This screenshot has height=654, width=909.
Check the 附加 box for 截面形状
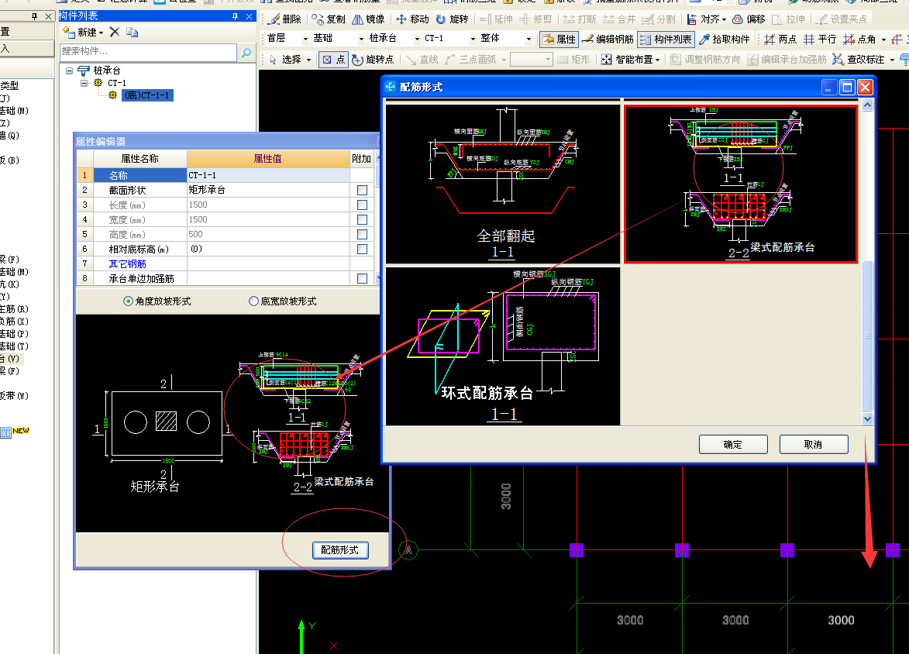[363, 190]
